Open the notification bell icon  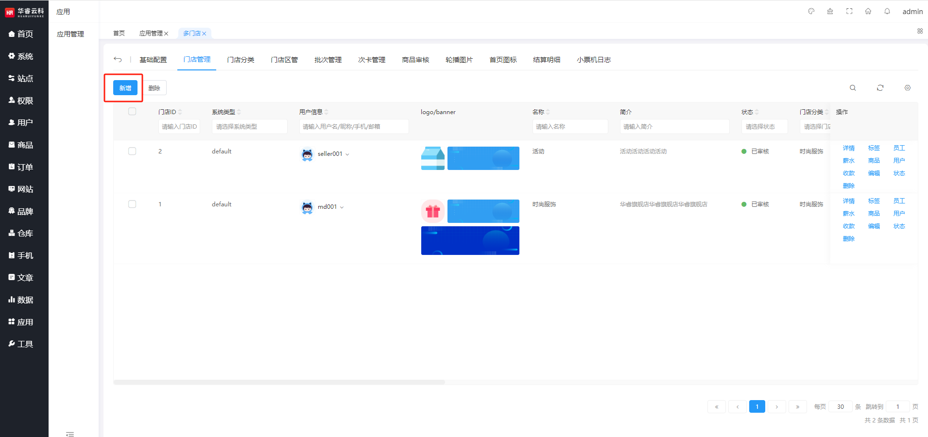point(887,12)
